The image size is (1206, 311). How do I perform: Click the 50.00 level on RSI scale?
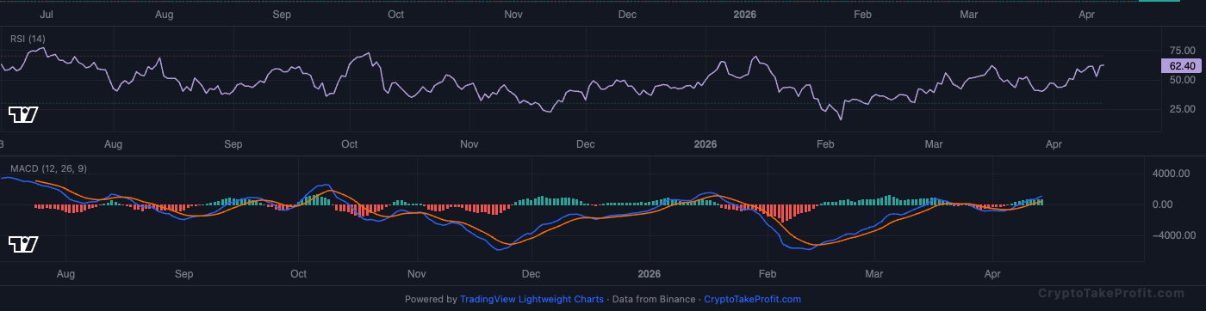click(1183, 80)
